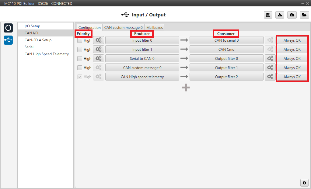Click the cloud download icon
Screen dimensions: 311x189
pyautogui.click(x=292, y=15)
